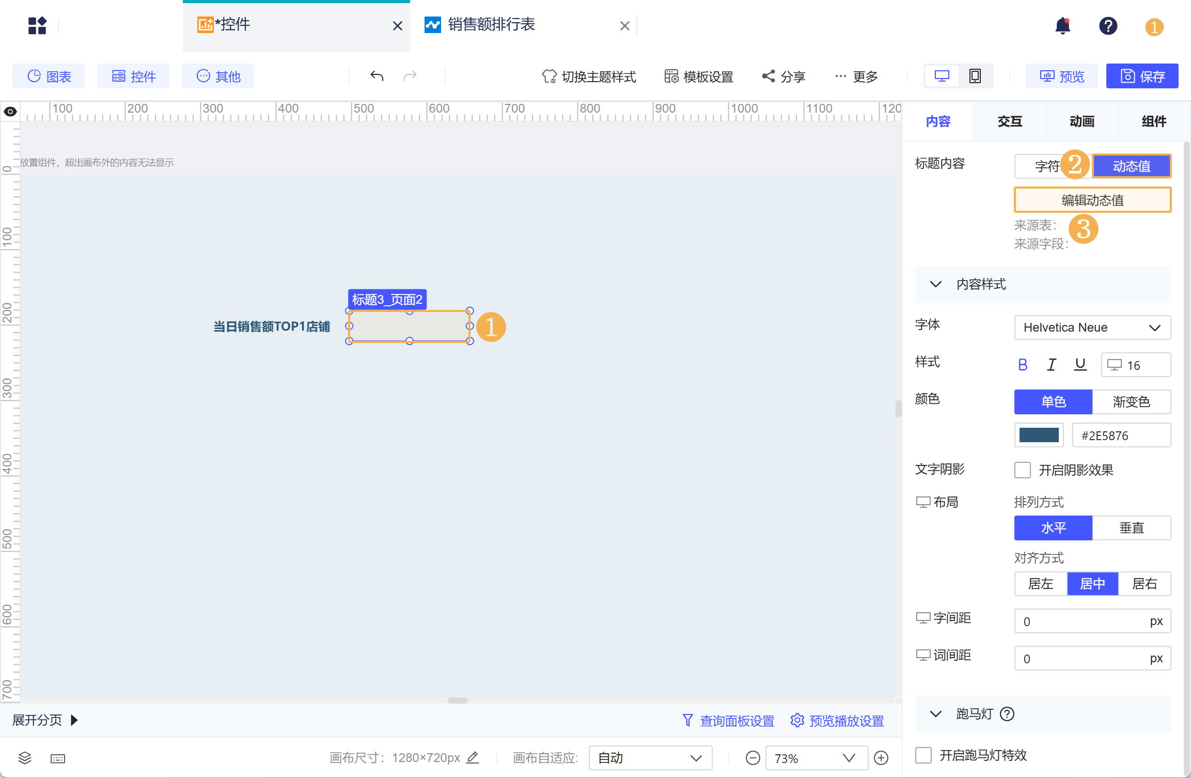Switch to the 交互 panel tab
Image resolution: width=1191 pixels, height=778 pixels.
pos(1009,121)
